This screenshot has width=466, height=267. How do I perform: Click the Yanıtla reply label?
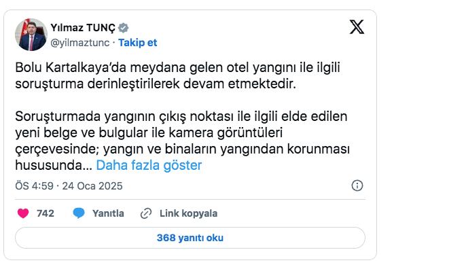click(x=108, y=213)
